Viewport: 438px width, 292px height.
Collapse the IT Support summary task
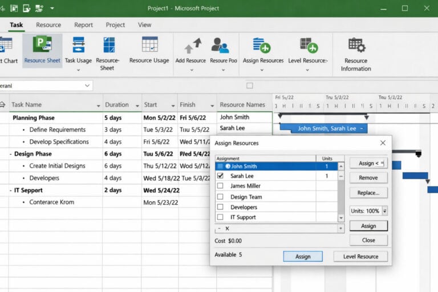(11, 190)
